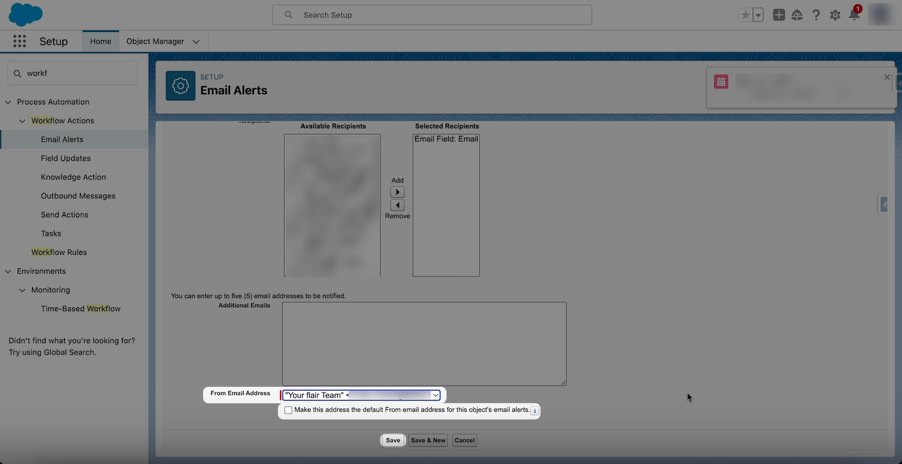Collapse the Process Automation section
Screen dimensions: 902x464
(8, 102)
